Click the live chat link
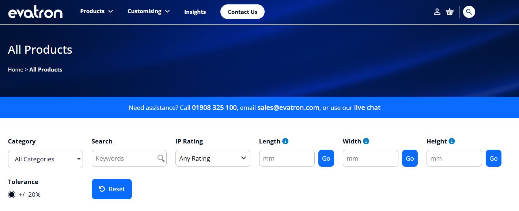 pos(367,108)
